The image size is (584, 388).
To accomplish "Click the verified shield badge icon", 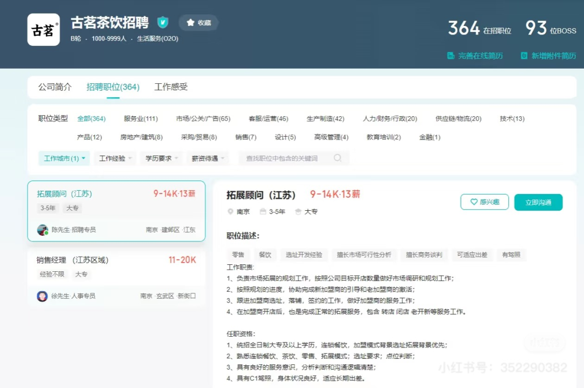I will click(x=163, y=23).
